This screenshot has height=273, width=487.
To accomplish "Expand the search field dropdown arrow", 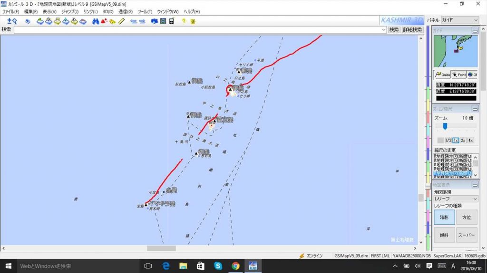I will (384, 29).
